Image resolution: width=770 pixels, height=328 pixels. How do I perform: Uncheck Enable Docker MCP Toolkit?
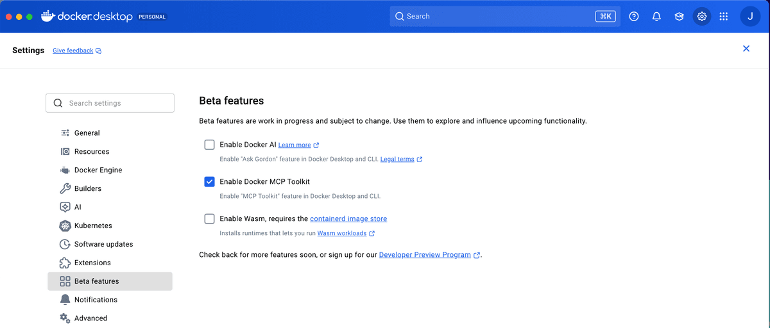click(x=209, y=182)
